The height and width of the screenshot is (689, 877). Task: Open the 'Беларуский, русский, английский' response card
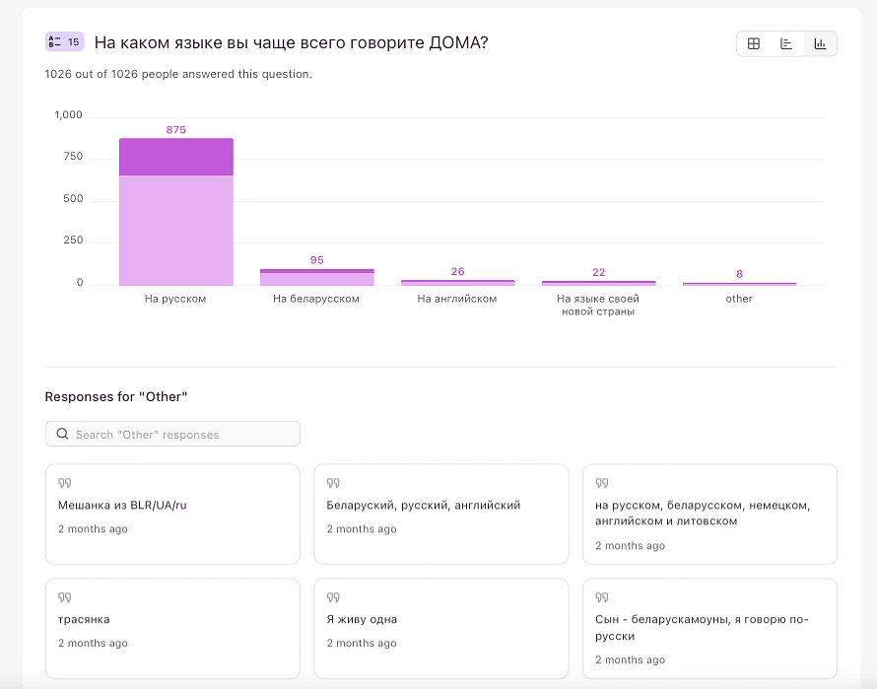click(440, 514)
